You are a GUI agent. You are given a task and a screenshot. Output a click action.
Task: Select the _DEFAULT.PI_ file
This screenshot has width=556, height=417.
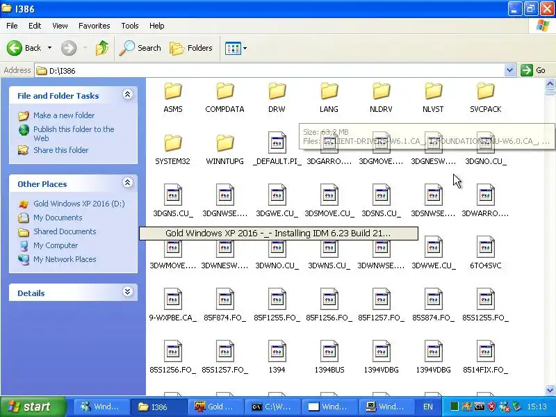click(x=277, y=149)
